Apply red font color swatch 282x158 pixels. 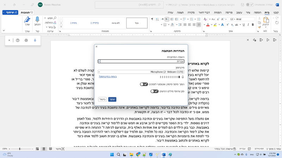(x=208, y=25)
